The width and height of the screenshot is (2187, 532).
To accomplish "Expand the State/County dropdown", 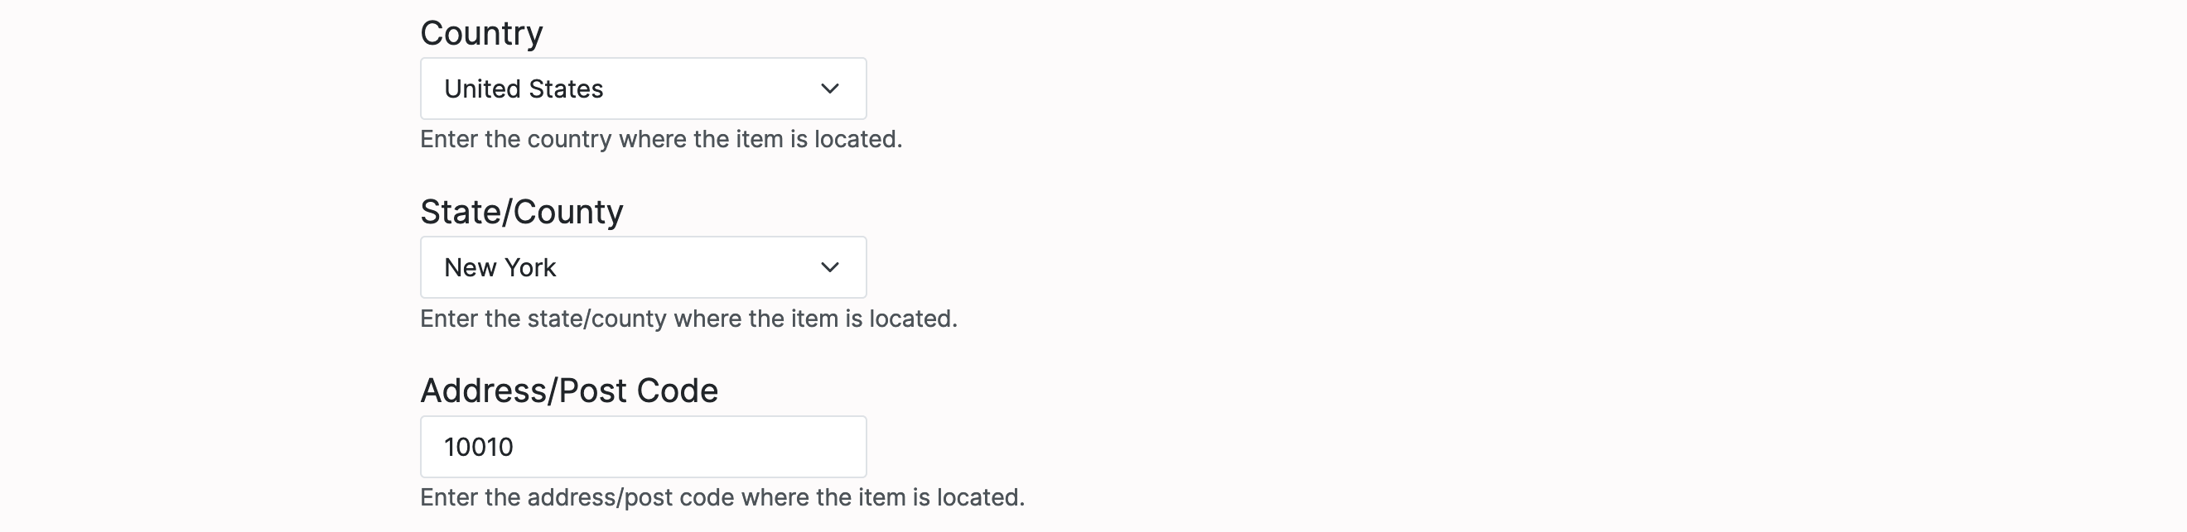I will [643, 267].
